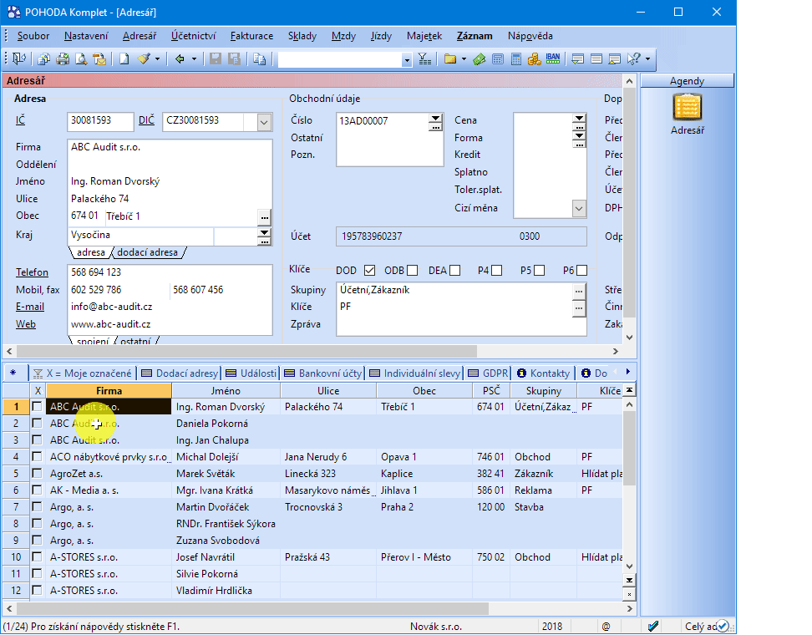Click the first panel layout icon after IBAN
This screenshot has height=635, width=812.
pyautogui.click(x=578, y=59)
